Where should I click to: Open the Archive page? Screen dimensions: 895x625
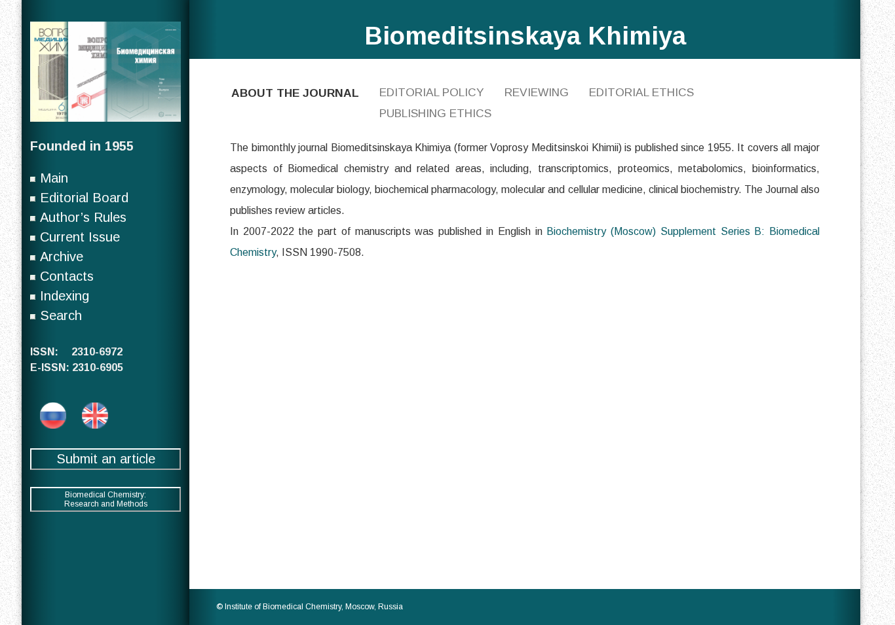click(62, 257)
